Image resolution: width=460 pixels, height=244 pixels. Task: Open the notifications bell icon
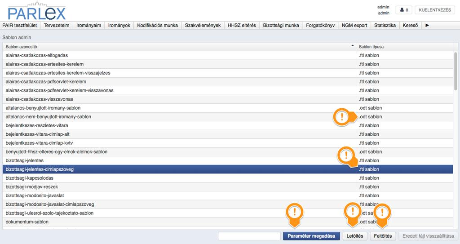click(x=402, y=10)
